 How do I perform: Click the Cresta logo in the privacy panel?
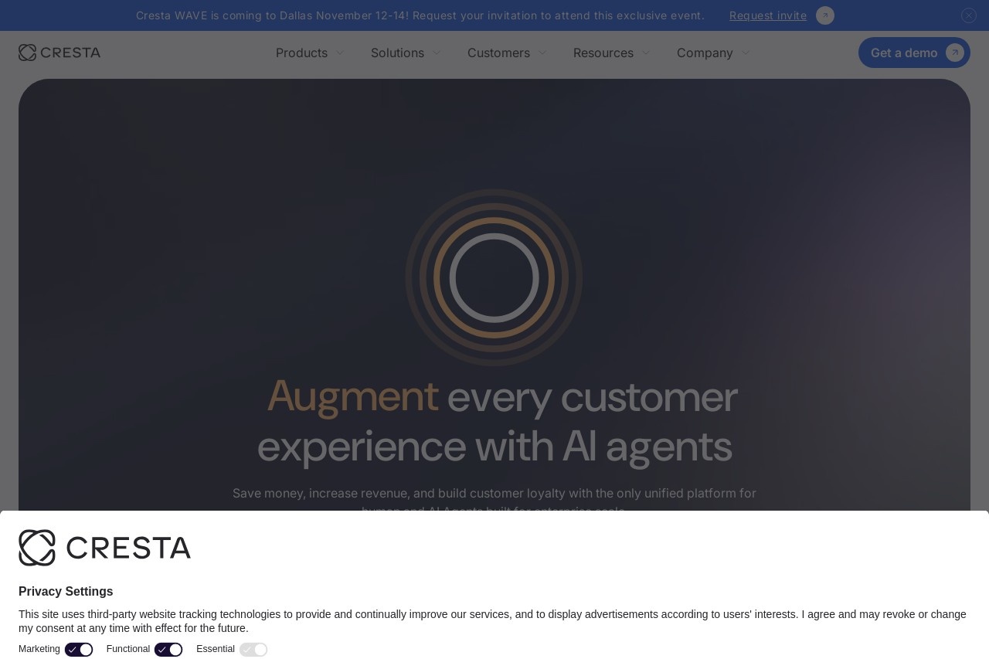(x=104, y=548)
